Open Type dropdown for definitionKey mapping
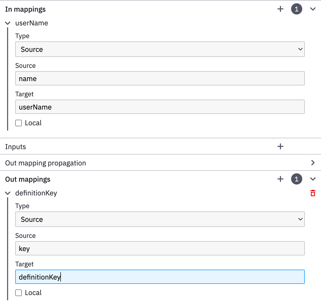Image resolution: width=321 pixels, height=307 pixels. [160, 219]
